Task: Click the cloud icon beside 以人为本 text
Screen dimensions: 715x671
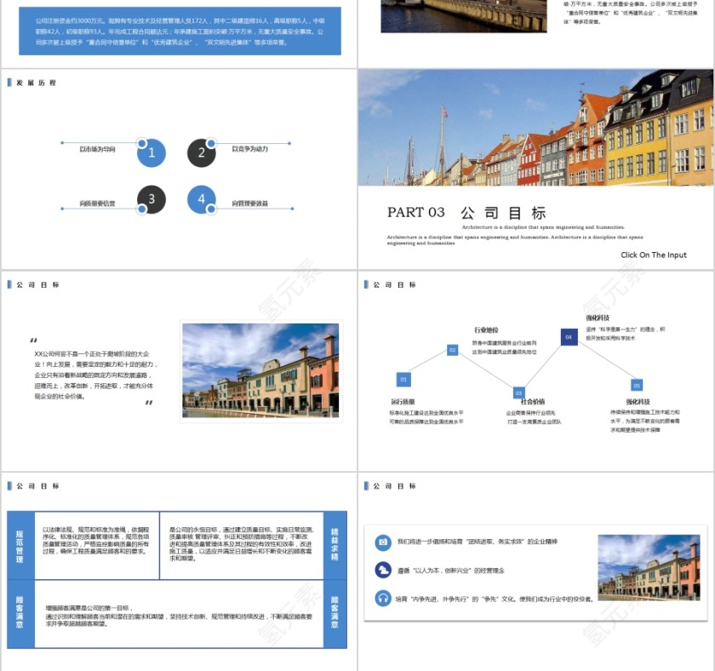Action: [383, 570]
